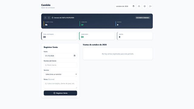Click the 'Registrar Venta' form heading
The height and width of the screenshot is (109, 194).
(x=51, y=47)
